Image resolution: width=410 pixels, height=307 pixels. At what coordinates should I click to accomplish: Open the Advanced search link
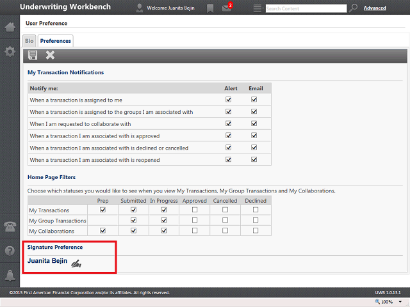[375, 8]
